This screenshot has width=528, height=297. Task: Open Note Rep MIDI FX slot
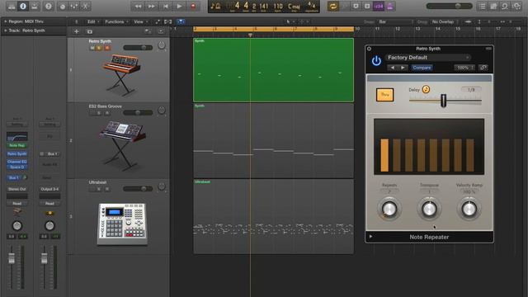click(17, 145)
